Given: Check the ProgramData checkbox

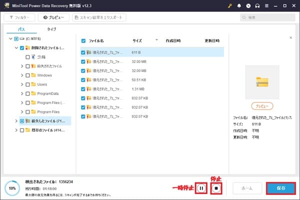Looking at the screenshot, I should point(27,93).
